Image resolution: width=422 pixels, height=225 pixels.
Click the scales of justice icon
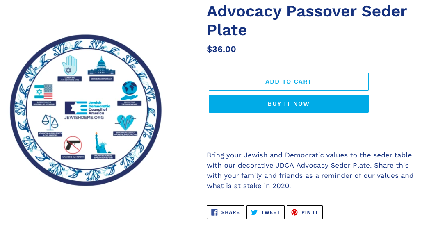tap(50, 122)
